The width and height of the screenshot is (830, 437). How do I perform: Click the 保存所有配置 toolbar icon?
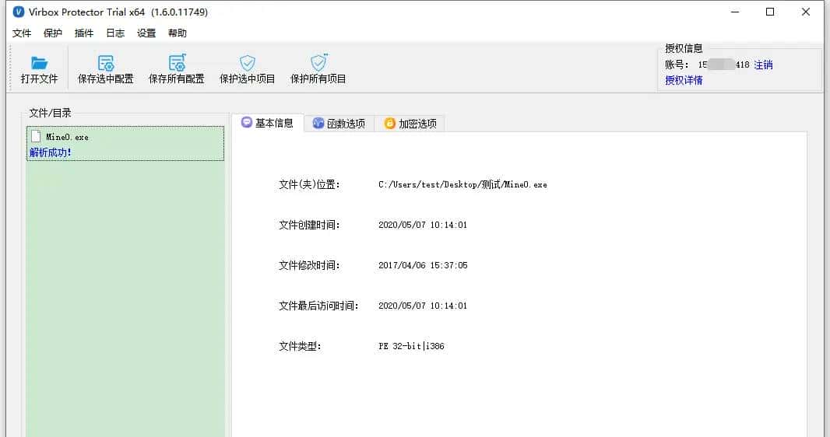pos(177,63)
